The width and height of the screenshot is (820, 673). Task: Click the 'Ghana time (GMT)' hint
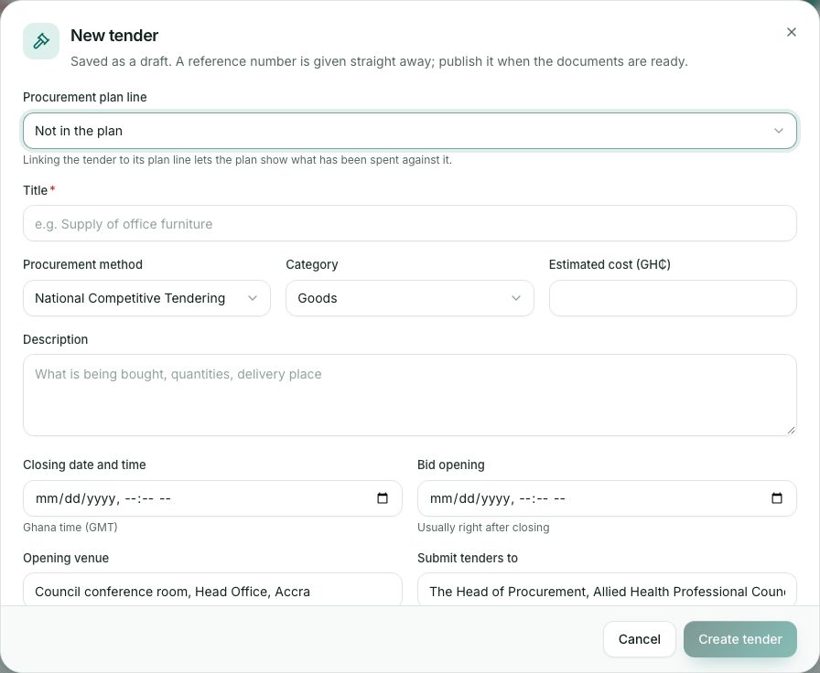[70, 528]
